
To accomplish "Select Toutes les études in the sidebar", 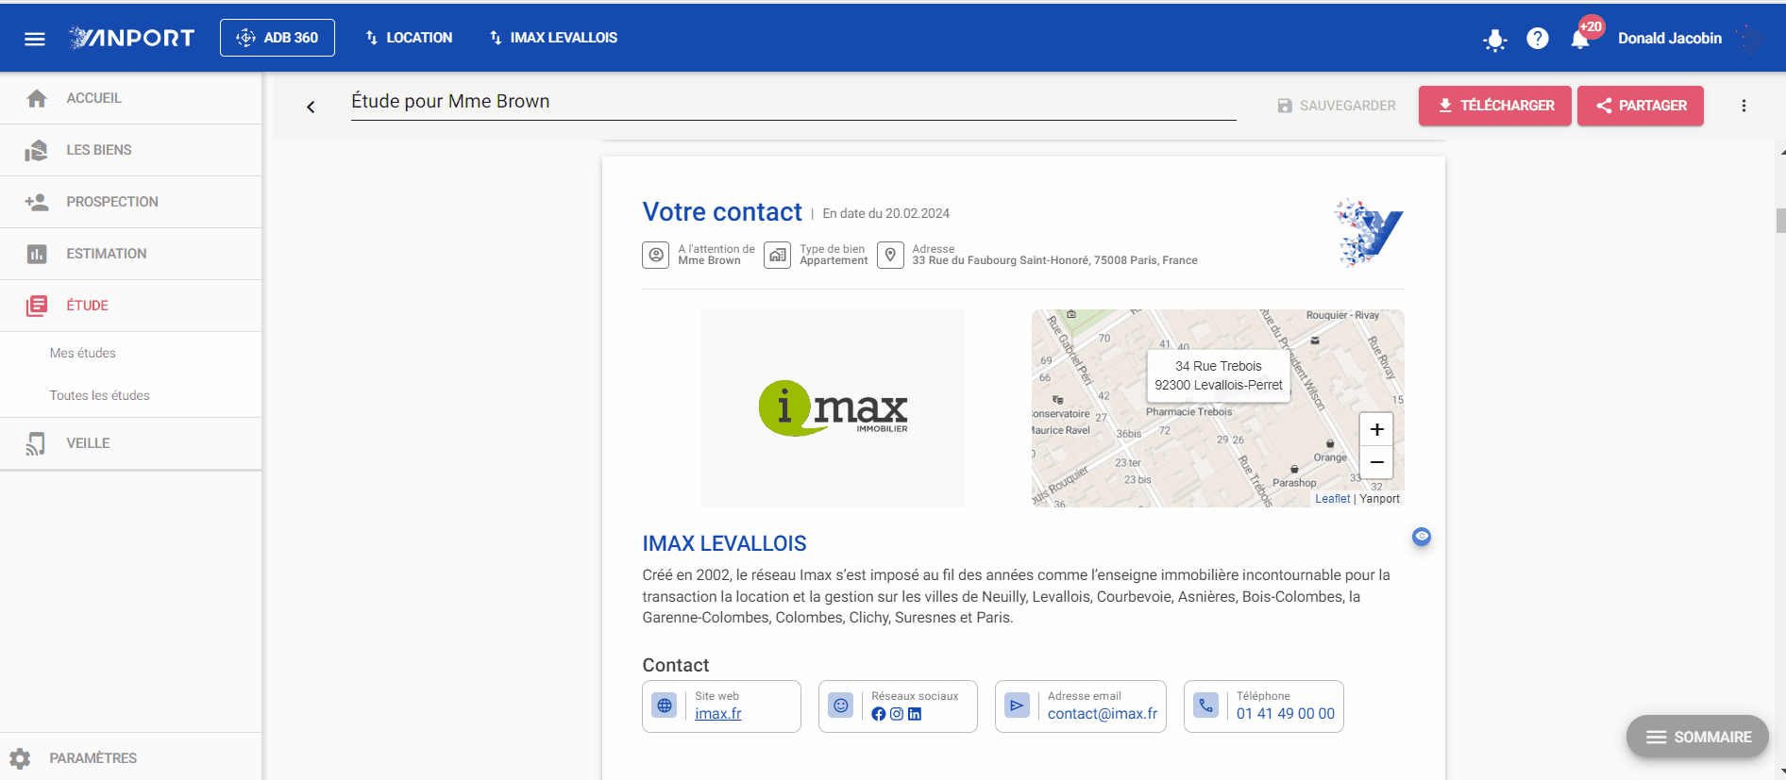I will (x=100, y=395).
